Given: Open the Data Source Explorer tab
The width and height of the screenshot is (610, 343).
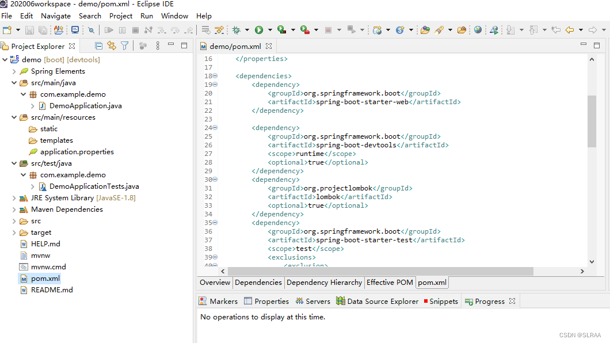Looking at the screenshot, I should (x=378, y=302).
